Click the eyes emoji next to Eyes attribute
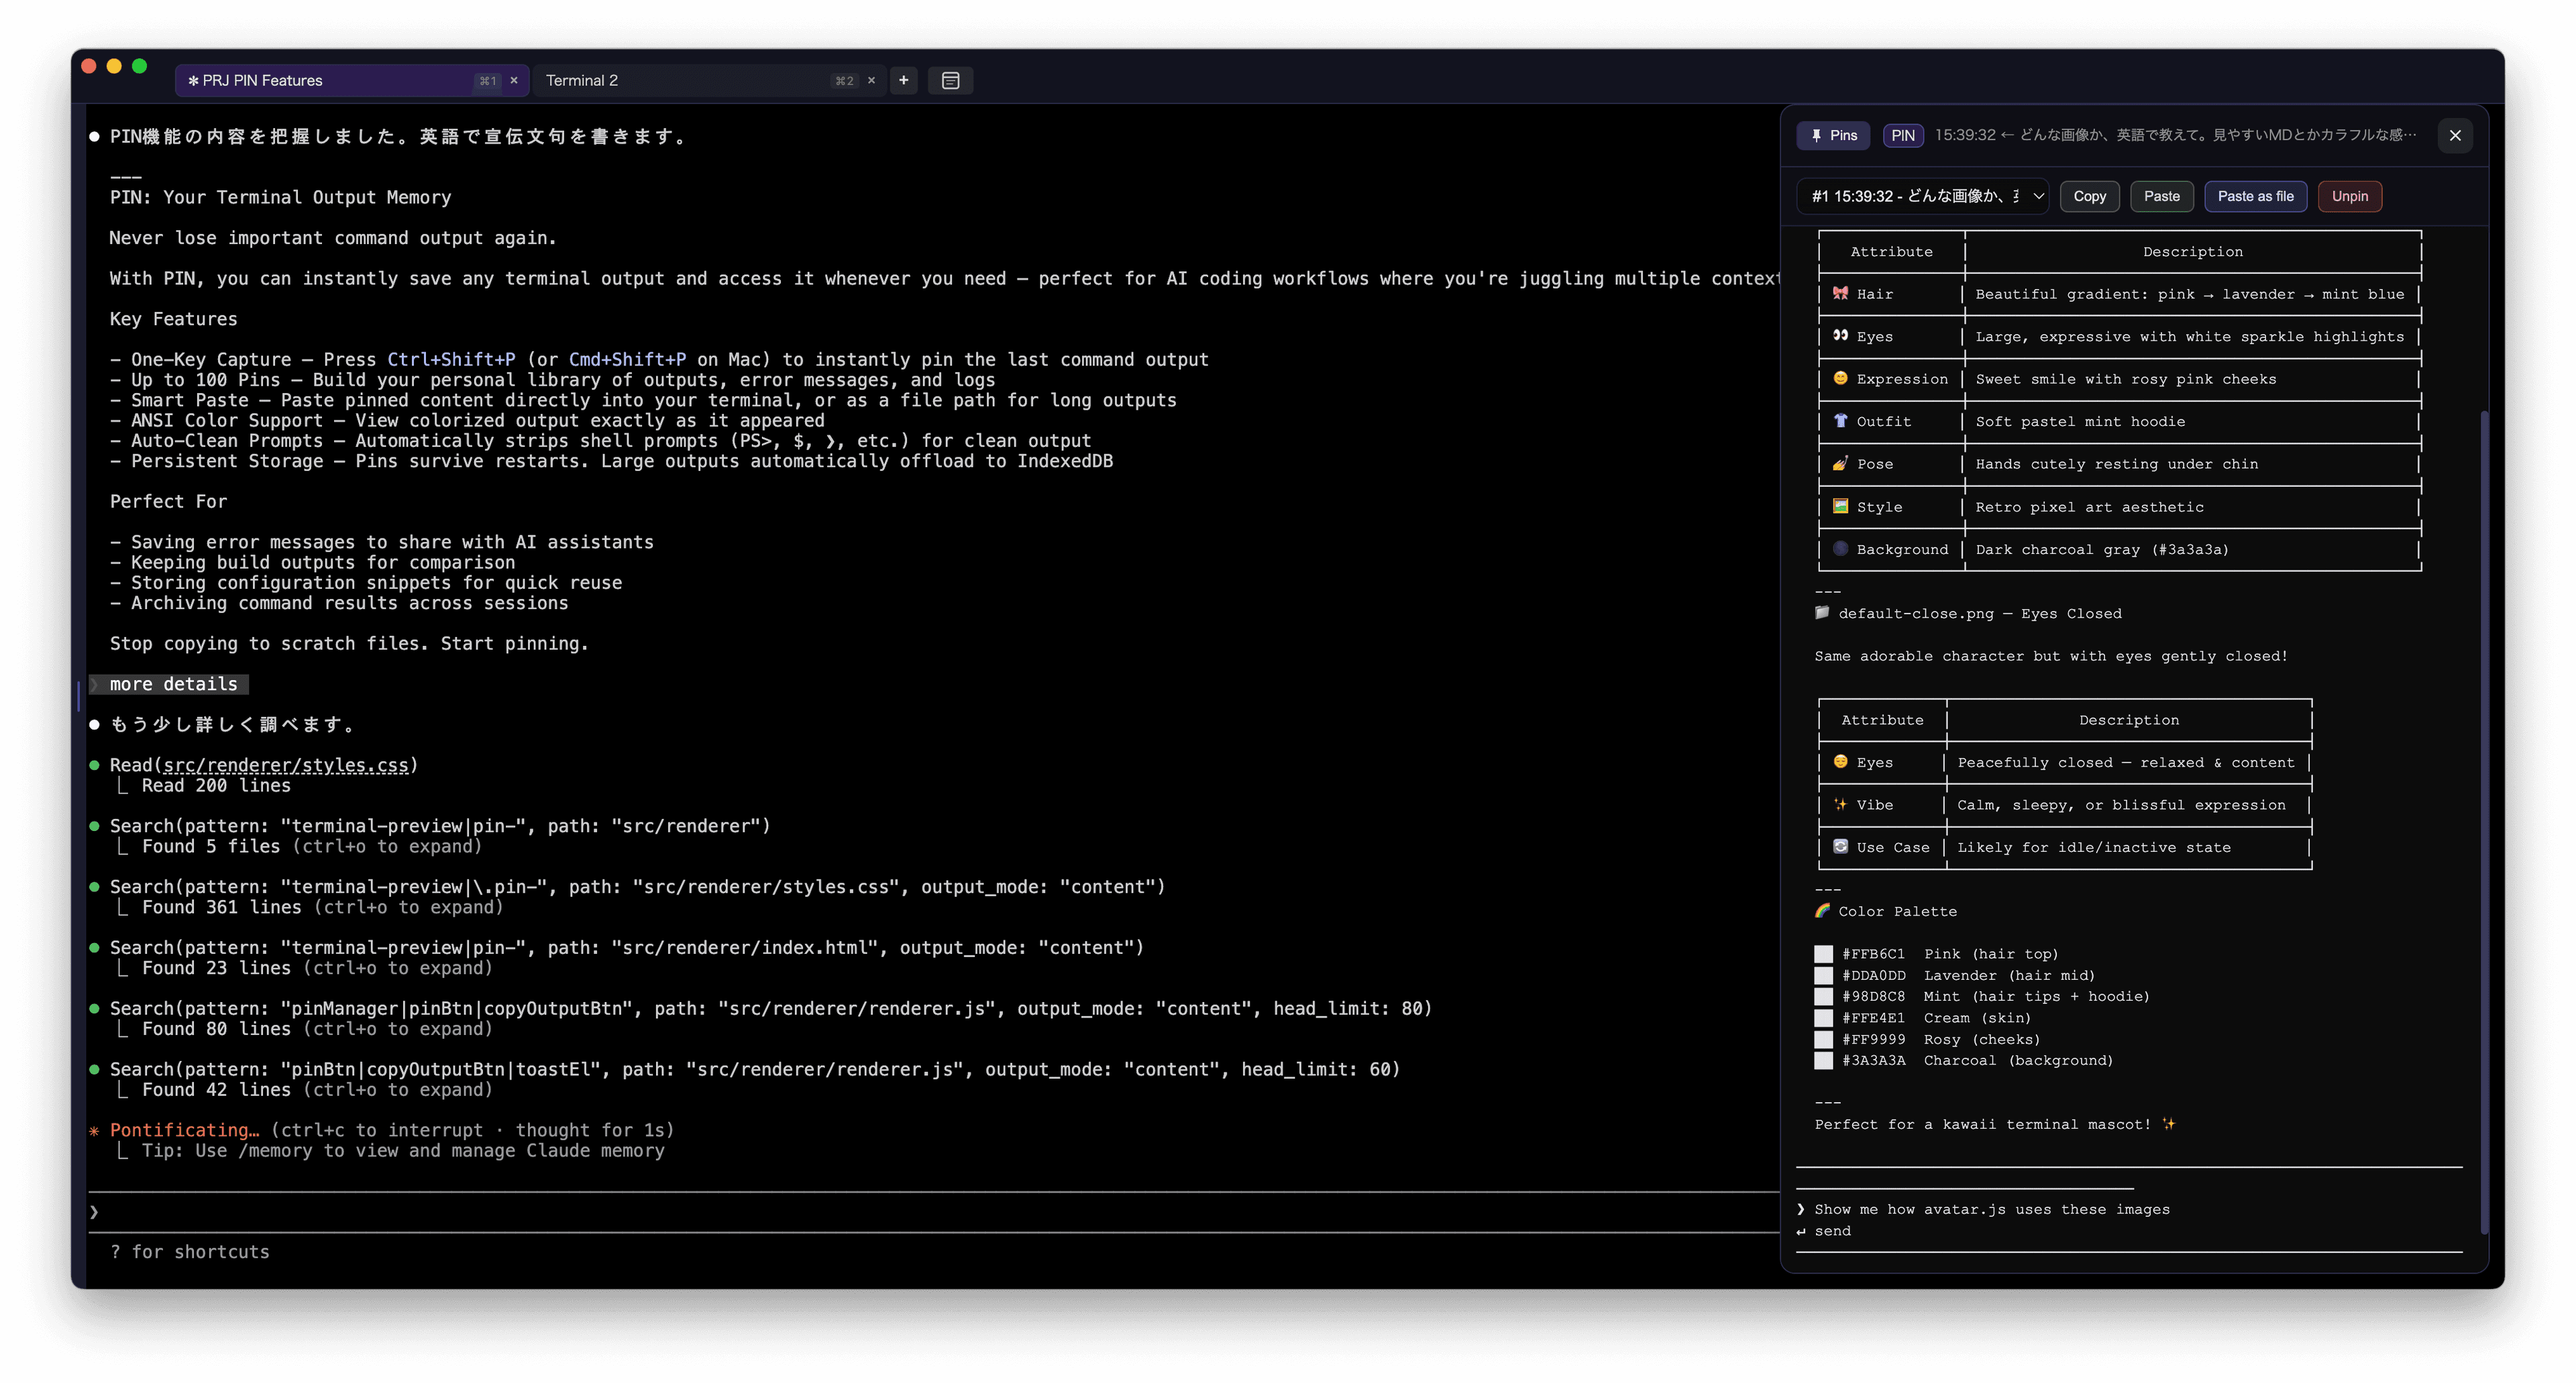 [1840, 336]
